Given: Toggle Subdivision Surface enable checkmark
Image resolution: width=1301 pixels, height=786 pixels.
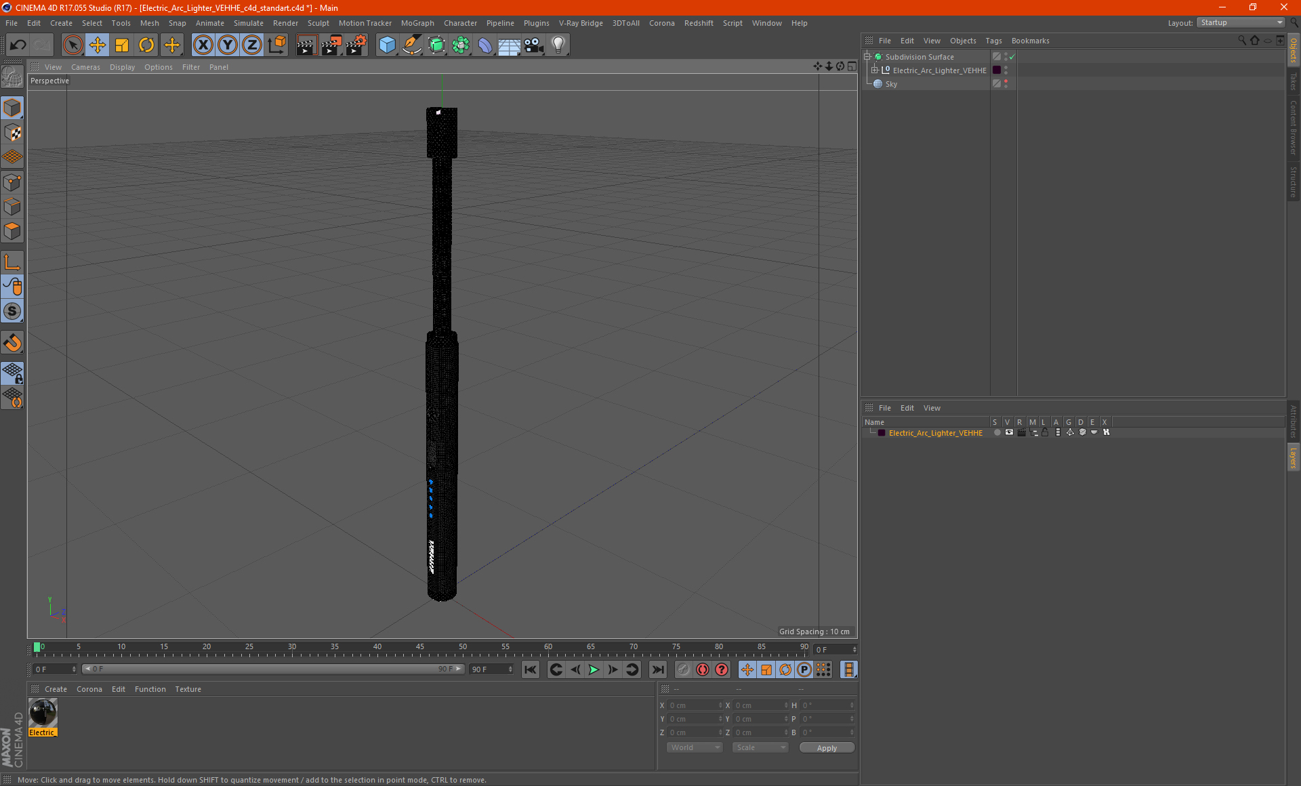Looking at the screenshot, I should tap(1012, 57).
